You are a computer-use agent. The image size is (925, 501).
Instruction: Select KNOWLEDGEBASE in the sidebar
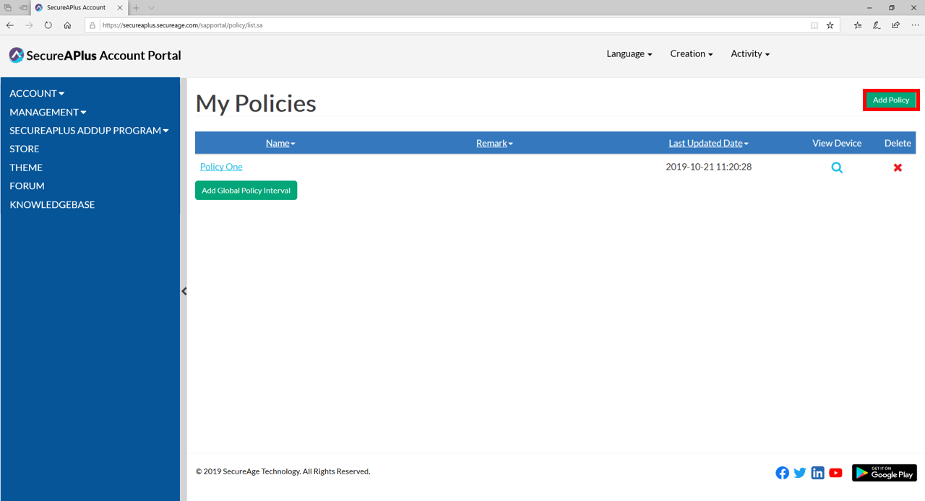point(52,204)
